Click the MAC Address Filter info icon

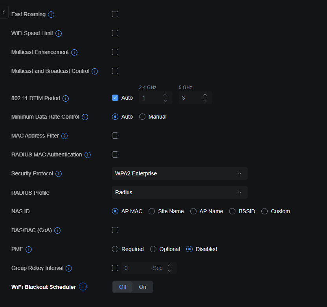point(64,136)
